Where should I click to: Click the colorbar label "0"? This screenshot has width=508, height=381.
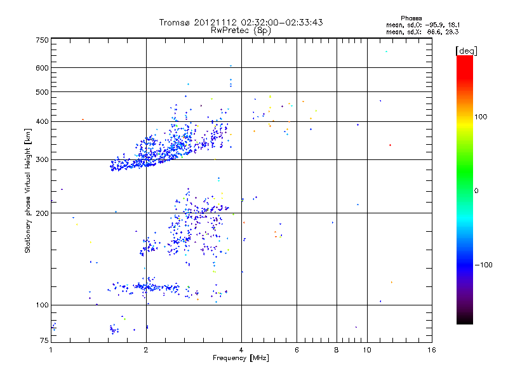pyautogui.click(x=476, y=191)
